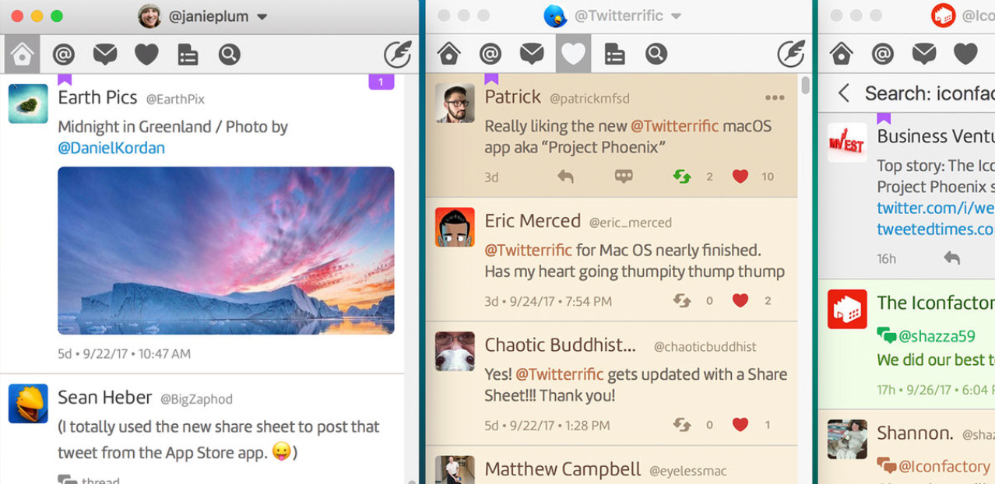Reply to Patrick's tweet

click(566, 177)
